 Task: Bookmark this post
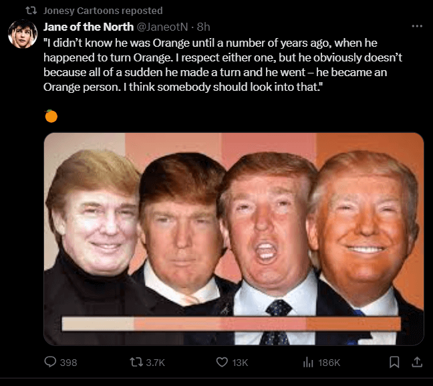click(x=394, y=362)
